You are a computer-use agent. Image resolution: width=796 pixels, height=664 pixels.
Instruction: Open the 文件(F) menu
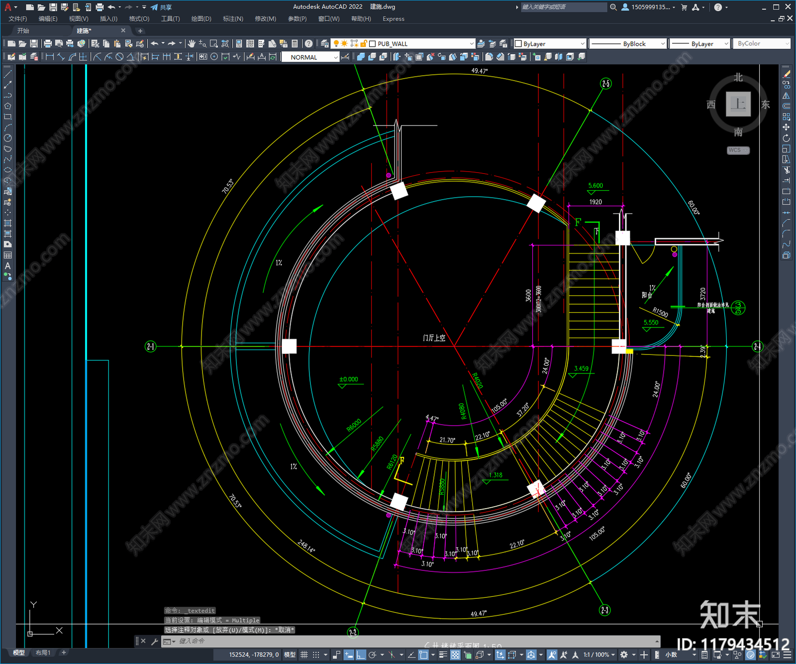point(18,19)
